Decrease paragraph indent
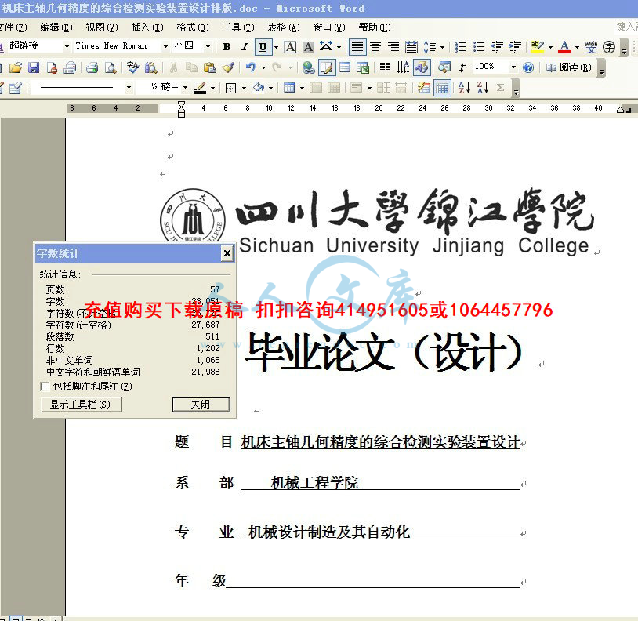Image resolution: width=638 pixels, height=621 pixels. 497,47
